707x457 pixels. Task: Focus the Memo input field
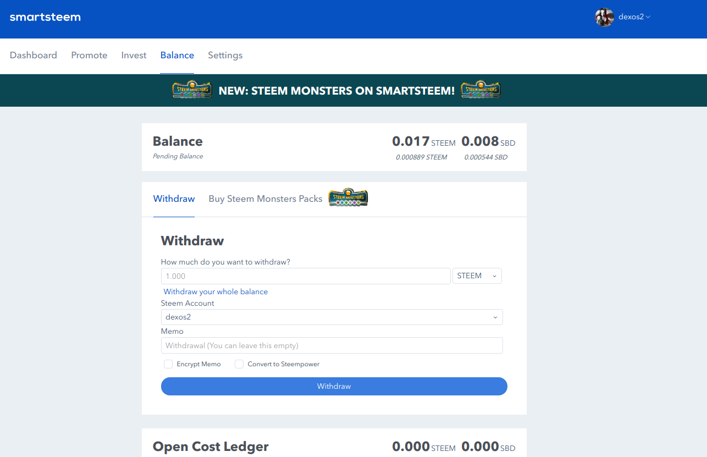point(332,345)
